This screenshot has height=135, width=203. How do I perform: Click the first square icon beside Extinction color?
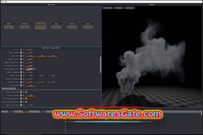tap(21, 82)
